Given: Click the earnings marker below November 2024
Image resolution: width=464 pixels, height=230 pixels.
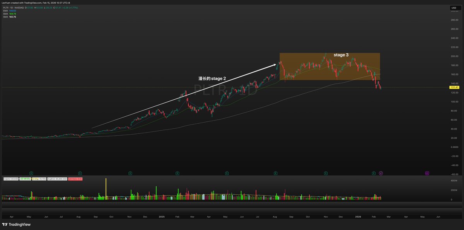Looking at the screenshot, I should (x=130, y=173).
